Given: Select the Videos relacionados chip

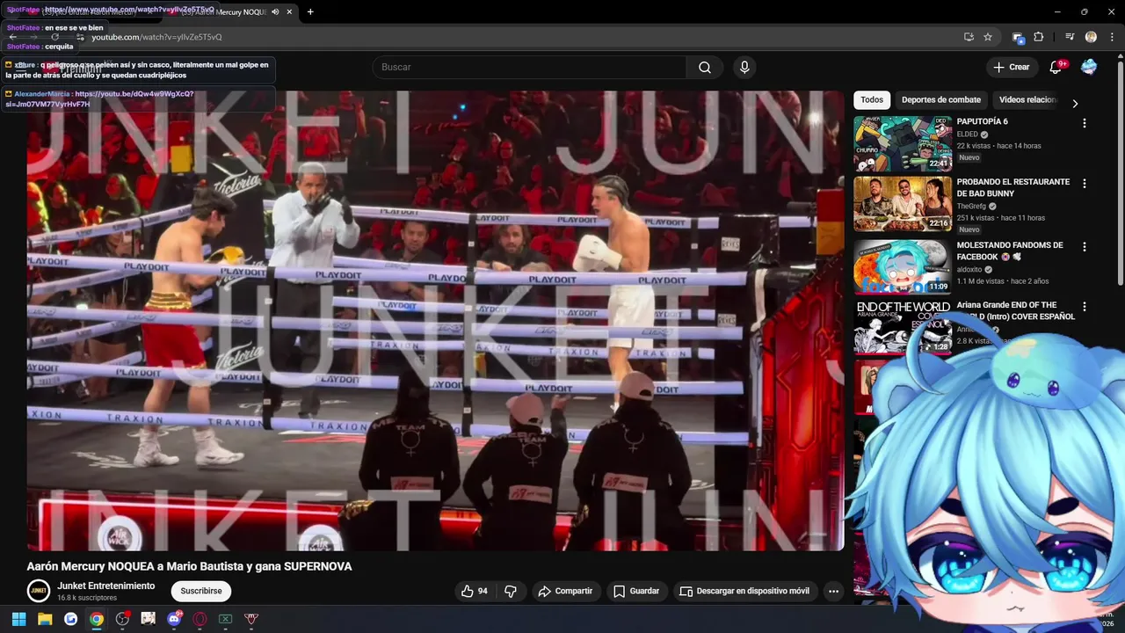Looking at the screenshot, I should (x=1027, y=100).
